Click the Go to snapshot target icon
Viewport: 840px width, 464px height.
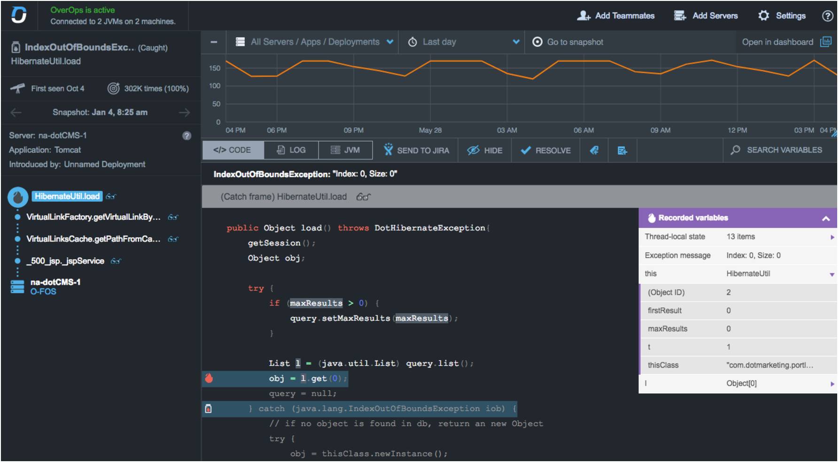coord(537,42)
